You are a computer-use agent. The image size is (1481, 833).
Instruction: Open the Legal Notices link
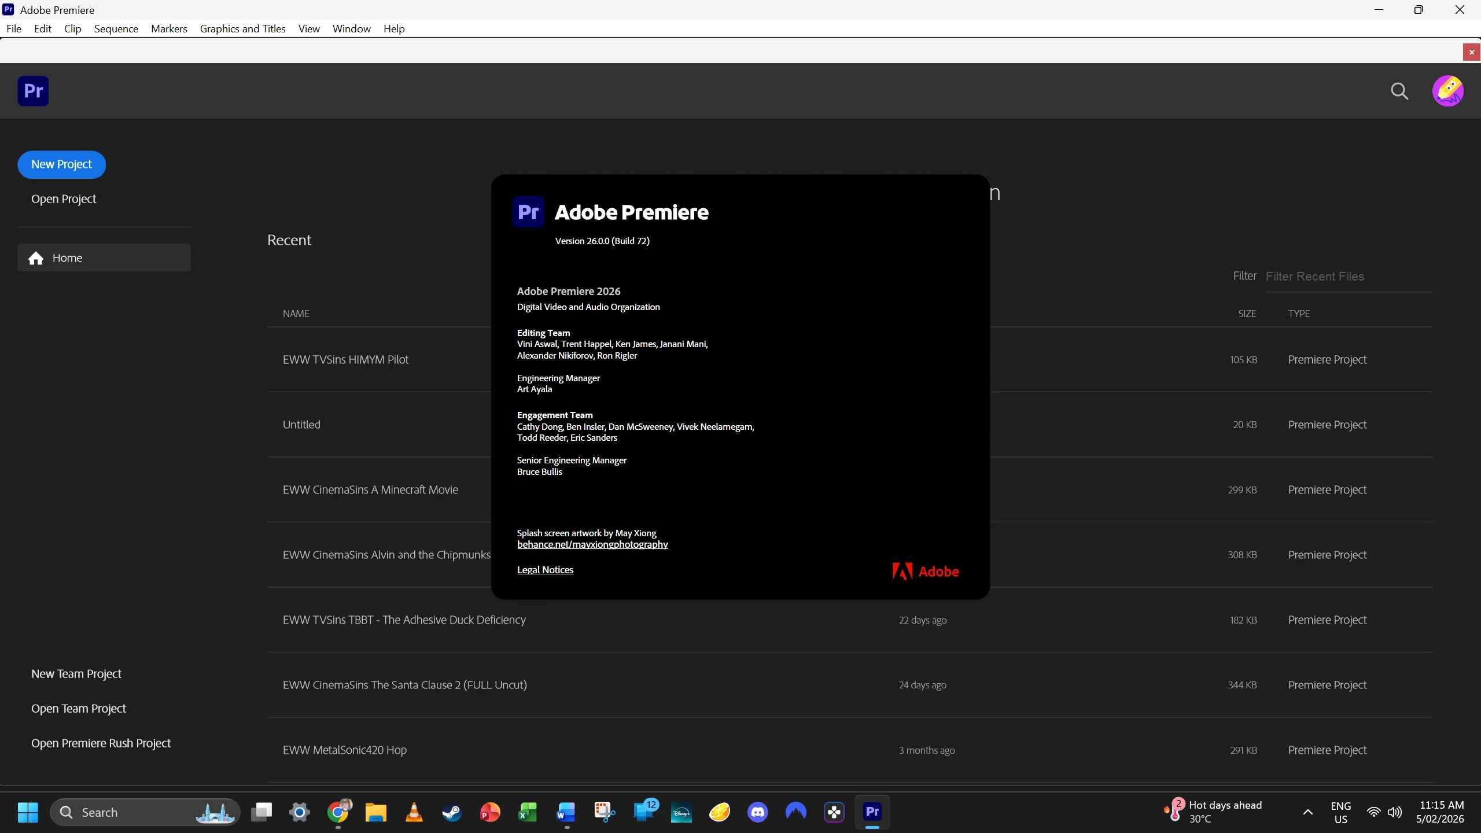click(545, 570)
